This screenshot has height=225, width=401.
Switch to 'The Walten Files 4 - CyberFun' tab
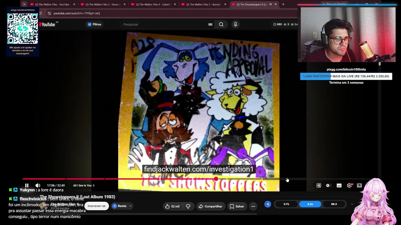(x=153, y=4)
